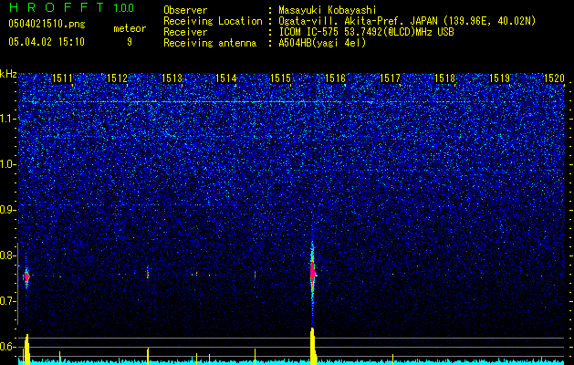The height and width of the screenshot is (365, 574).
Task: Select observer name Masayuki Kobayashi
Action: [327, 10]
